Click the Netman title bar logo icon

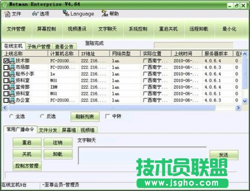tap(5, 5)
